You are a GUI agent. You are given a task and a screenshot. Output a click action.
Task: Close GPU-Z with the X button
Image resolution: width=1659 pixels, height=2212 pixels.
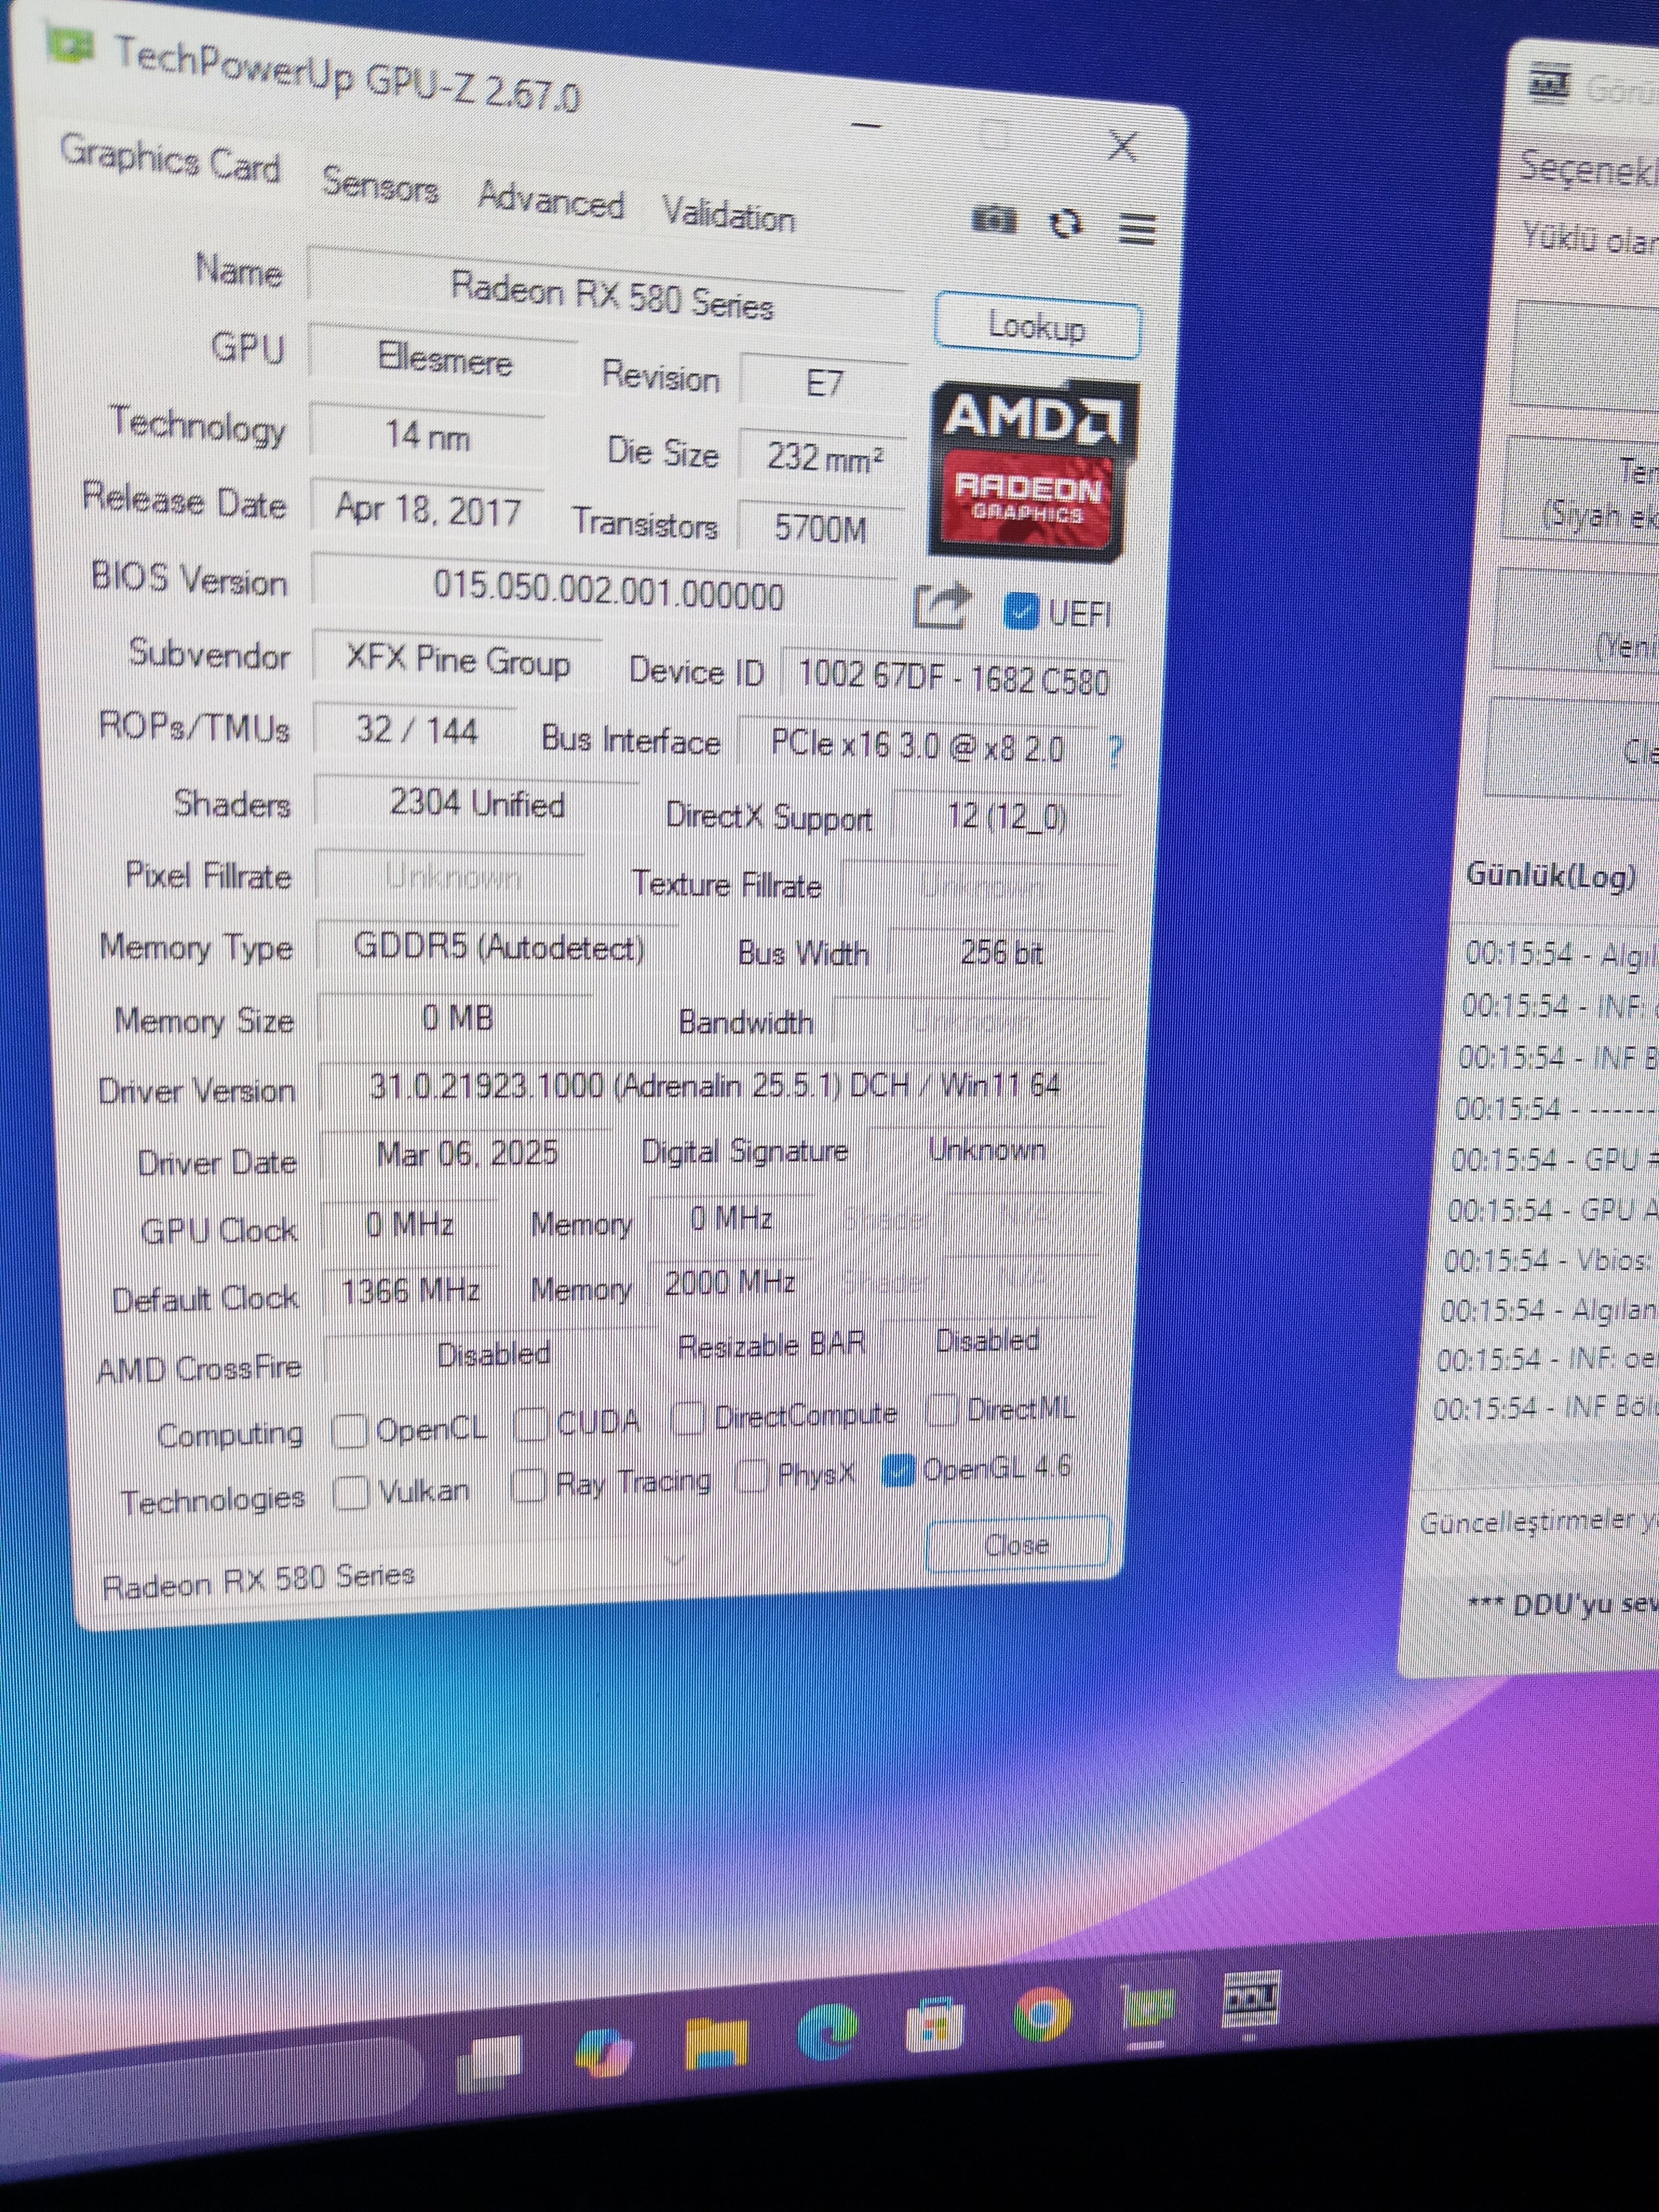1122,146
